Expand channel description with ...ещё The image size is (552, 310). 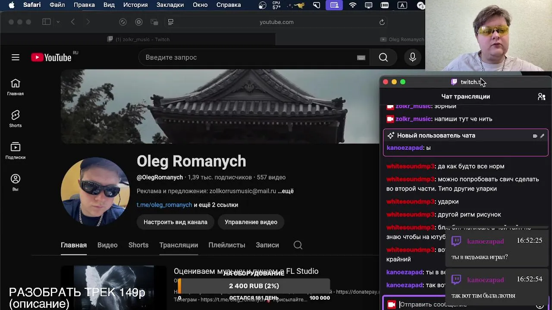285,191
